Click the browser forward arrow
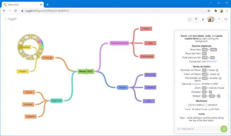Viewport: 231px width, 136px height. [x=10, y=11]
